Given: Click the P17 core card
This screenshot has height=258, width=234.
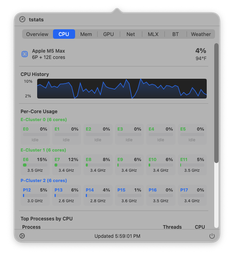Looking at the screenshot, I should [192, 195].
